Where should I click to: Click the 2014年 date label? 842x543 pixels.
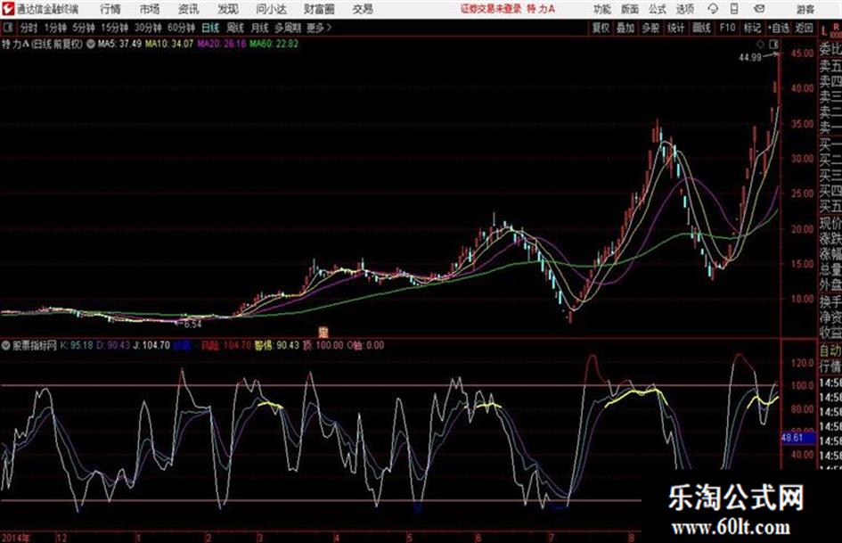click(x=15, y=538)
